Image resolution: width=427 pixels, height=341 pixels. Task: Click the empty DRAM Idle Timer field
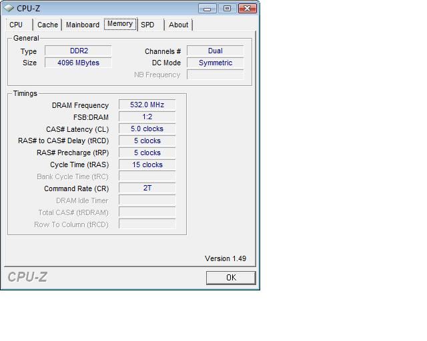click(x=147, y=200)
